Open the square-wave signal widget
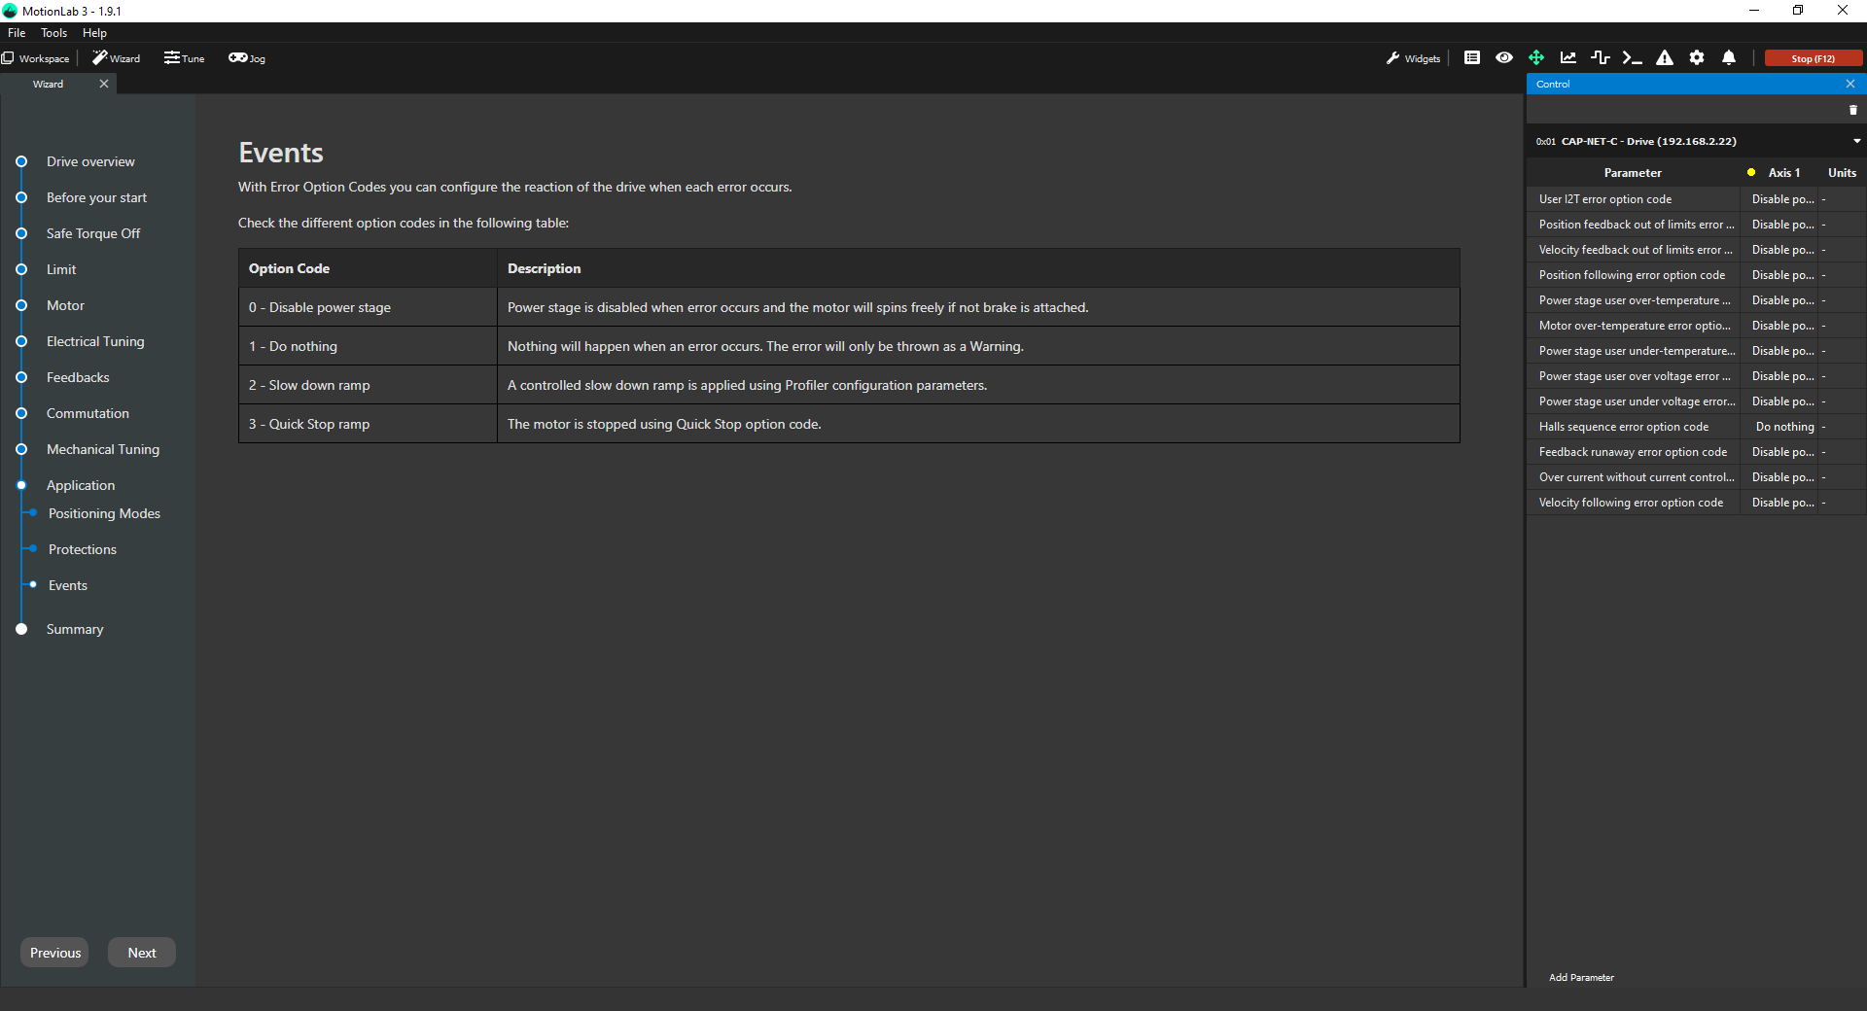Image resolution: width=1867 pixels, height=1011 pixels. point(1601,58)
